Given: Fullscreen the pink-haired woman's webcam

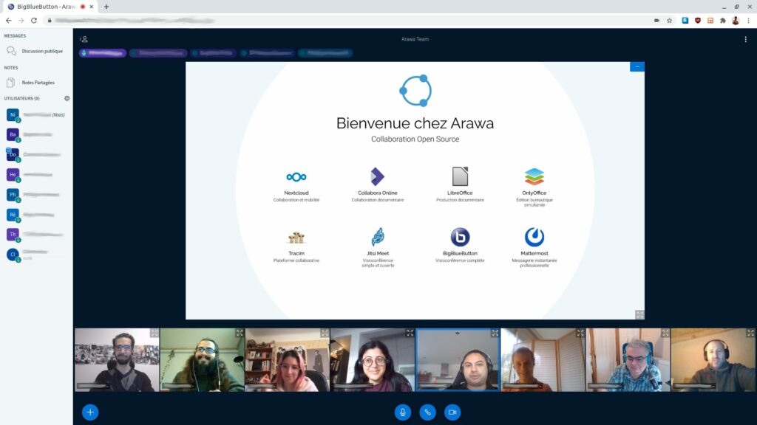Looking at the screenshot, I should coord(325,333).
